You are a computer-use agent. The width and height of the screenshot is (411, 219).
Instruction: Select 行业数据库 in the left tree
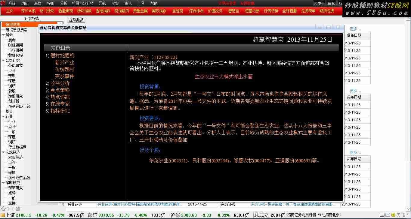coord(17,147)
